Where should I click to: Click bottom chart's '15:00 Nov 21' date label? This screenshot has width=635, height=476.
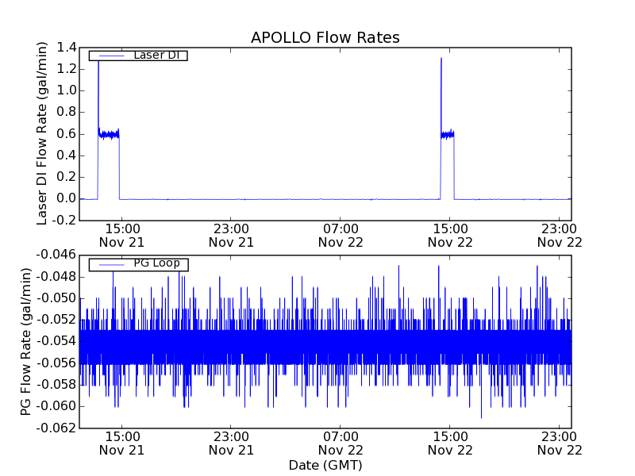tap(122, 443)
